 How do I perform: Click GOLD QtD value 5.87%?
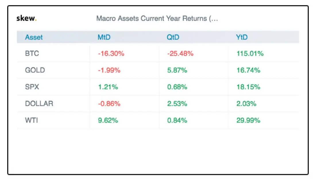point(177,70)
